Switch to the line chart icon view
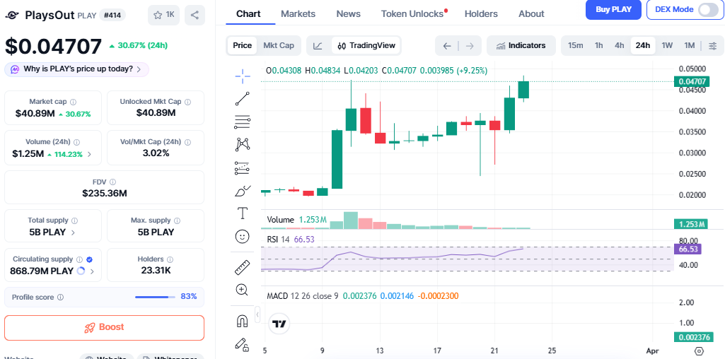 (318, 45)
